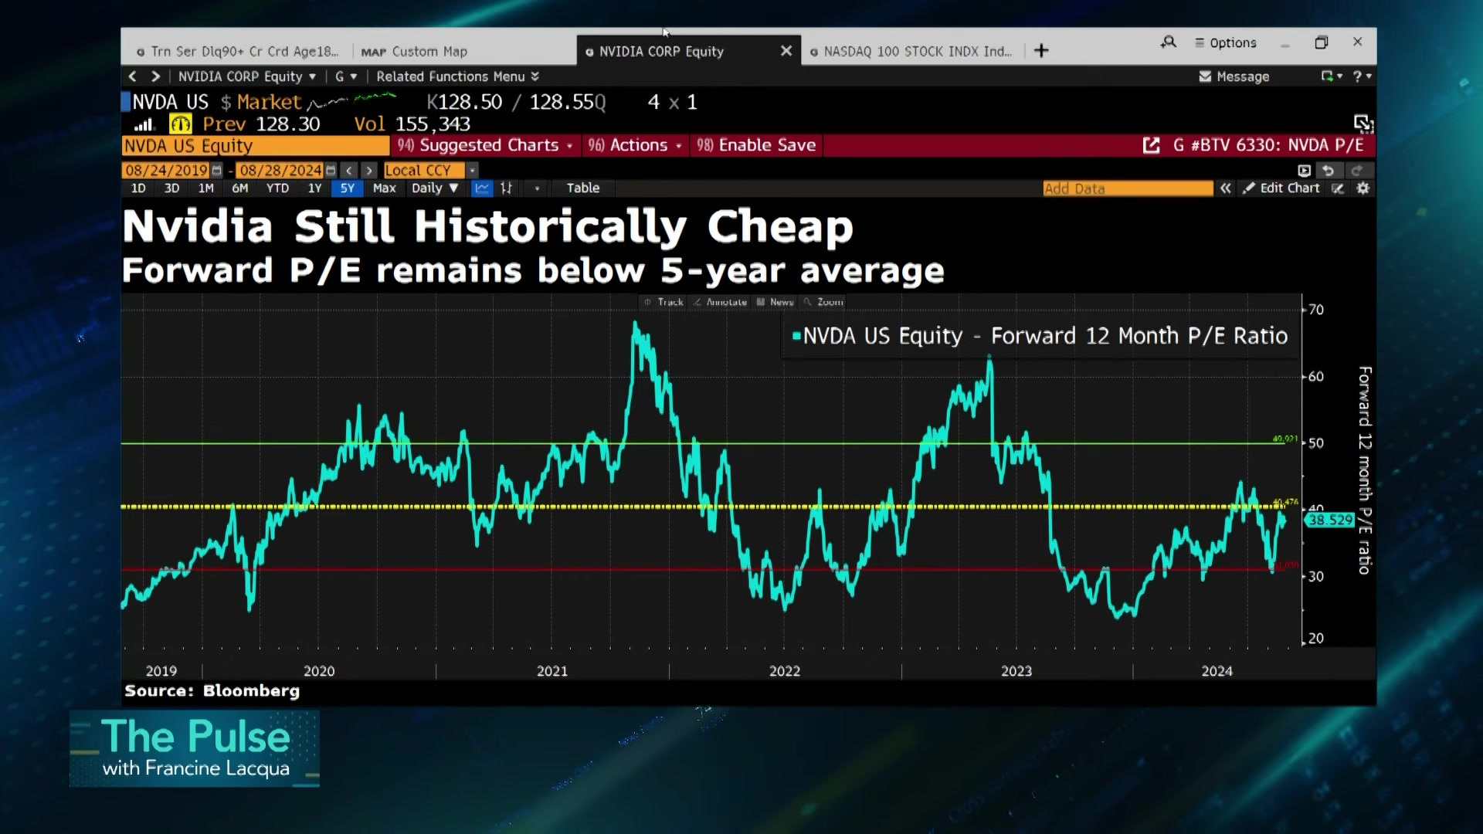
Task: Open the user search icon
Action: click(1168, 42)
